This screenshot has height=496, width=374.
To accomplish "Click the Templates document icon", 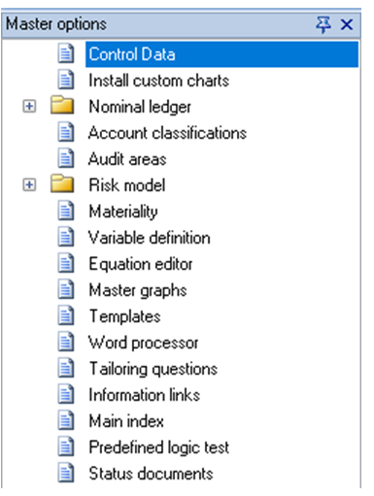I will tap(66, 315).
